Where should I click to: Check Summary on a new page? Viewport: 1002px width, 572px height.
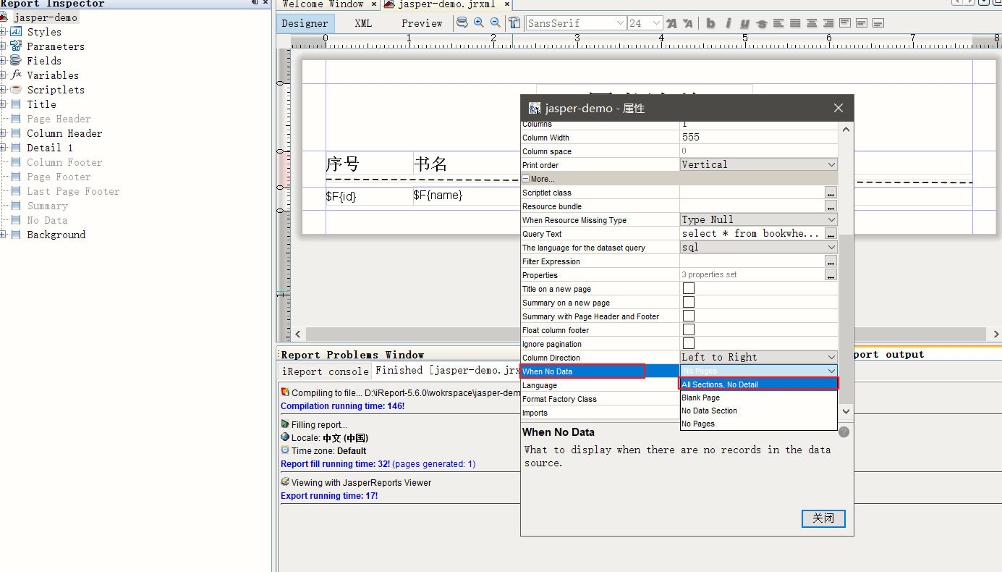coord(688,302)
